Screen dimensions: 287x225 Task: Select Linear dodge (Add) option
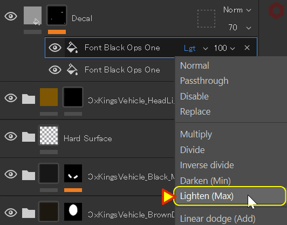(x=217, y=219)
